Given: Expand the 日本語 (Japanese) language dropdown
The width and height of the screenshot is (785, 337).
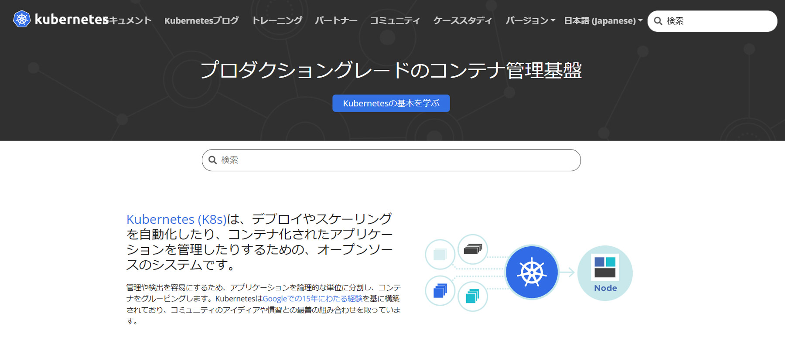Looking at the screenshot, I should point(603,20).
